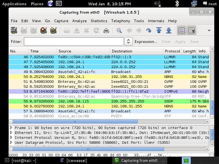219x164 pixels.
Task: Toggle colorize packet list
Action: click(x=182, y=30)
